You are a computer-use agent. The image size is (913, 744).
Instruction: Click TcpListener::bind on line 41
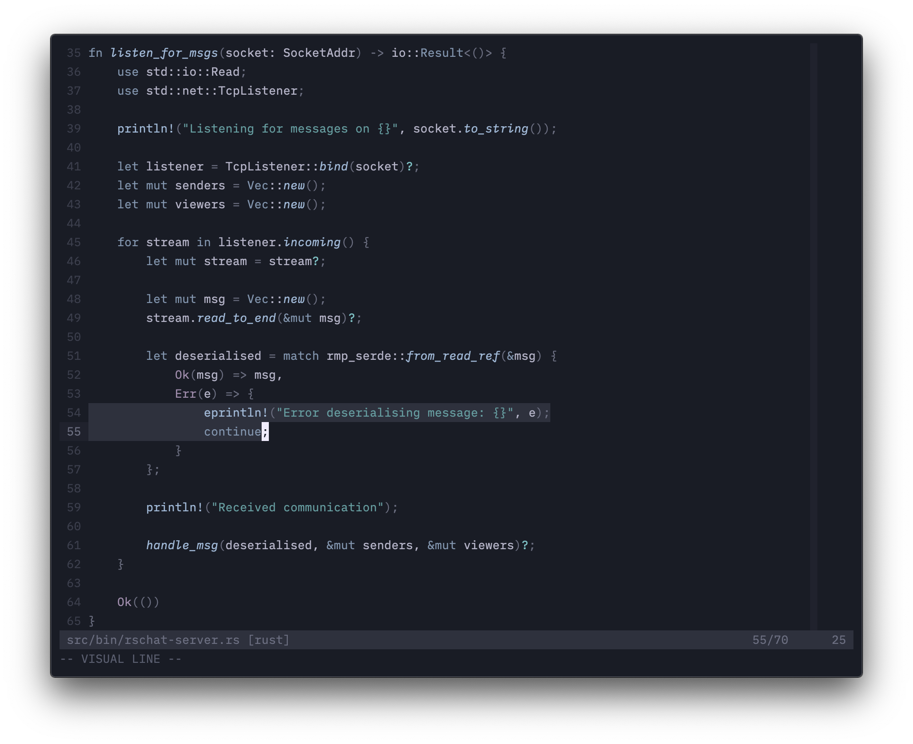(x=286, y=167)
